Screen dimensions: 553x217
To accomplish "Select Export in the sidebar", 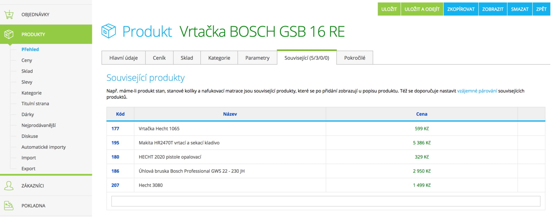I will (28, 169).
